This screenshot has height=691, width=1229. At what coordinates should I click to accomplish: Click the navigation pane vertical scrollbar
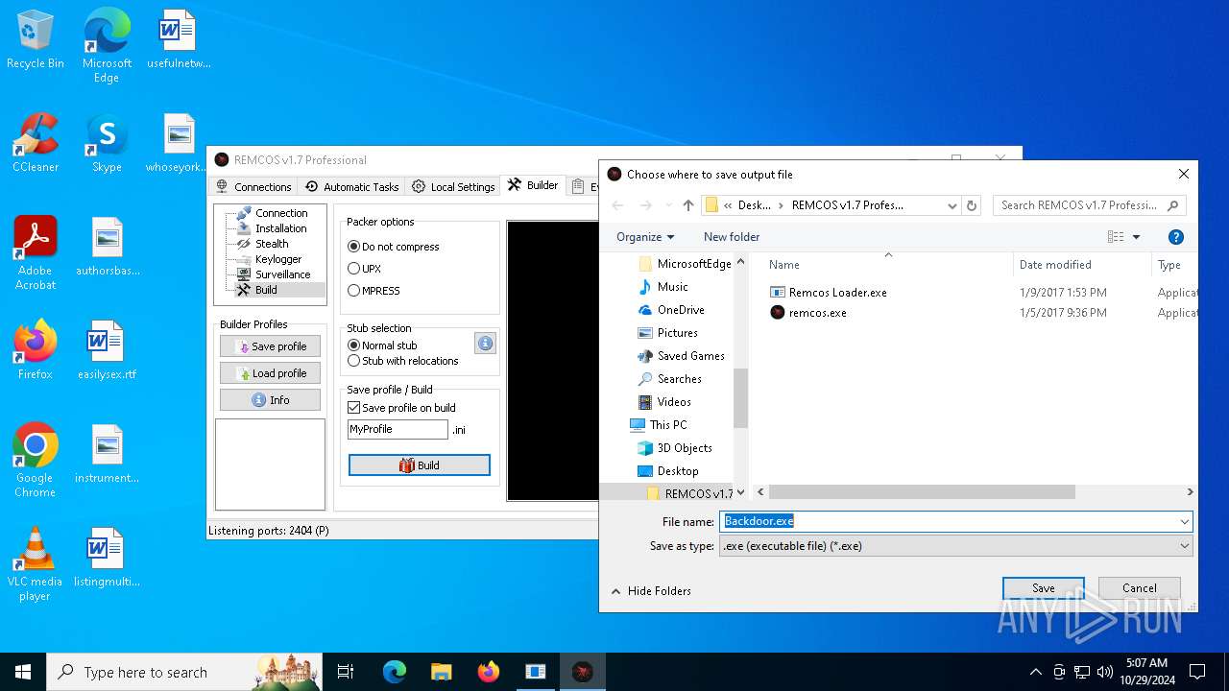click(740, 398)
